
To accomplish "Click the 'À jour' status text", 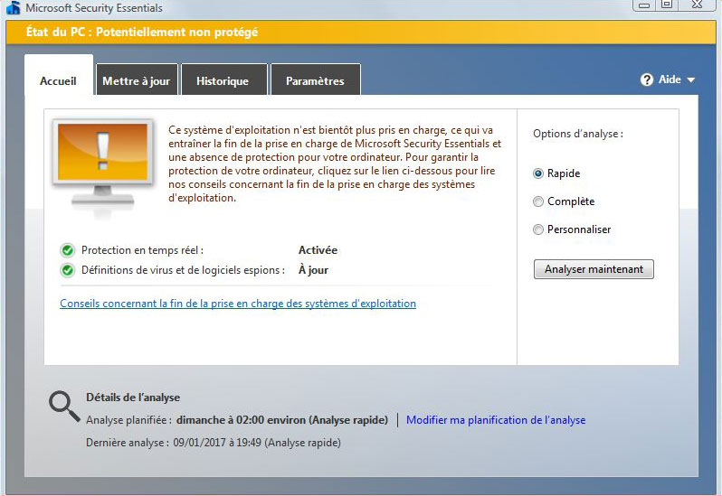I will pyautogui.click(x=313, y=270).
